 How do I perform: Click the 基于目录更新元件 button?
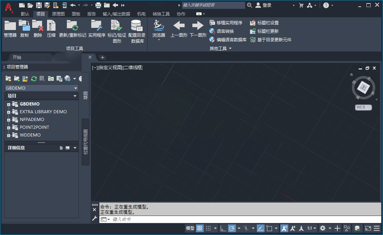tap(271, 40)
